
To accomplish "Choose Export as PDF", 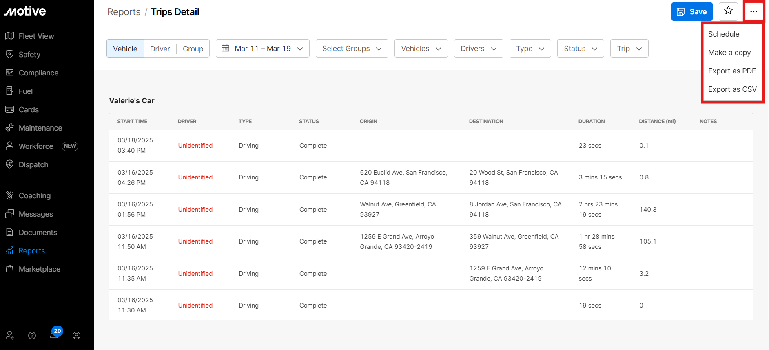I will (x=732, y=71).
